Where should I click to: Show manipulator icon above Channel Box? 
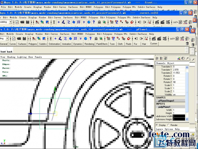tap(179, 58)
